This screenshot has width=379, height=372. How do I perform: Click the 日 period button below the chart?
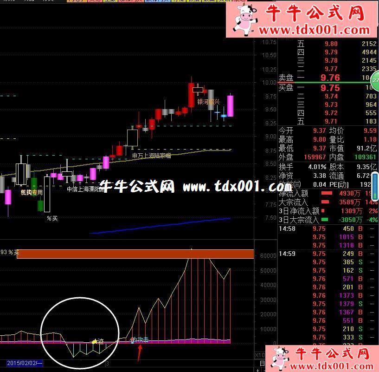point(262,363)
